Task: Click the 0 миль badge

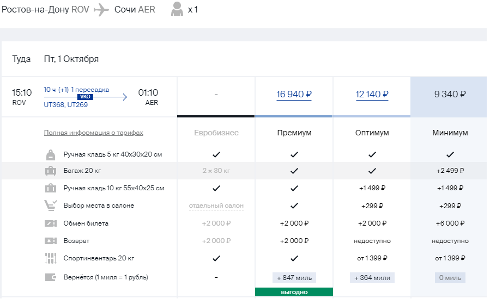Action: tap(450, 278)
